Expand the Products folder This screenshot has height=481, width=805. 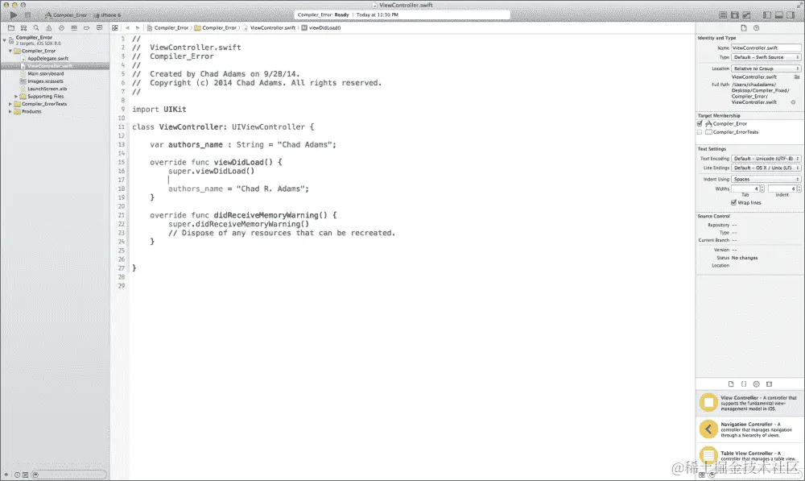click(10, 111)
